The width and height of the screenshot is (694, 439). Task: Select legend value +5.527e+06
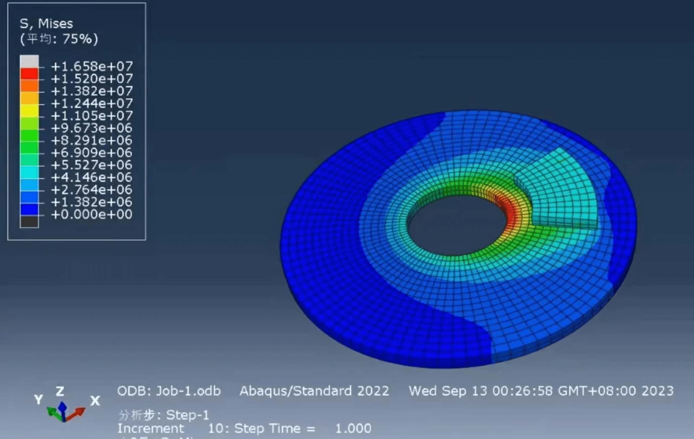coord(92,165)
